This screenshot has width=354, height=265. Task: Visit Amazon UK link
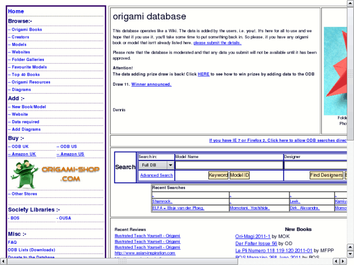[x=22, y=154]
